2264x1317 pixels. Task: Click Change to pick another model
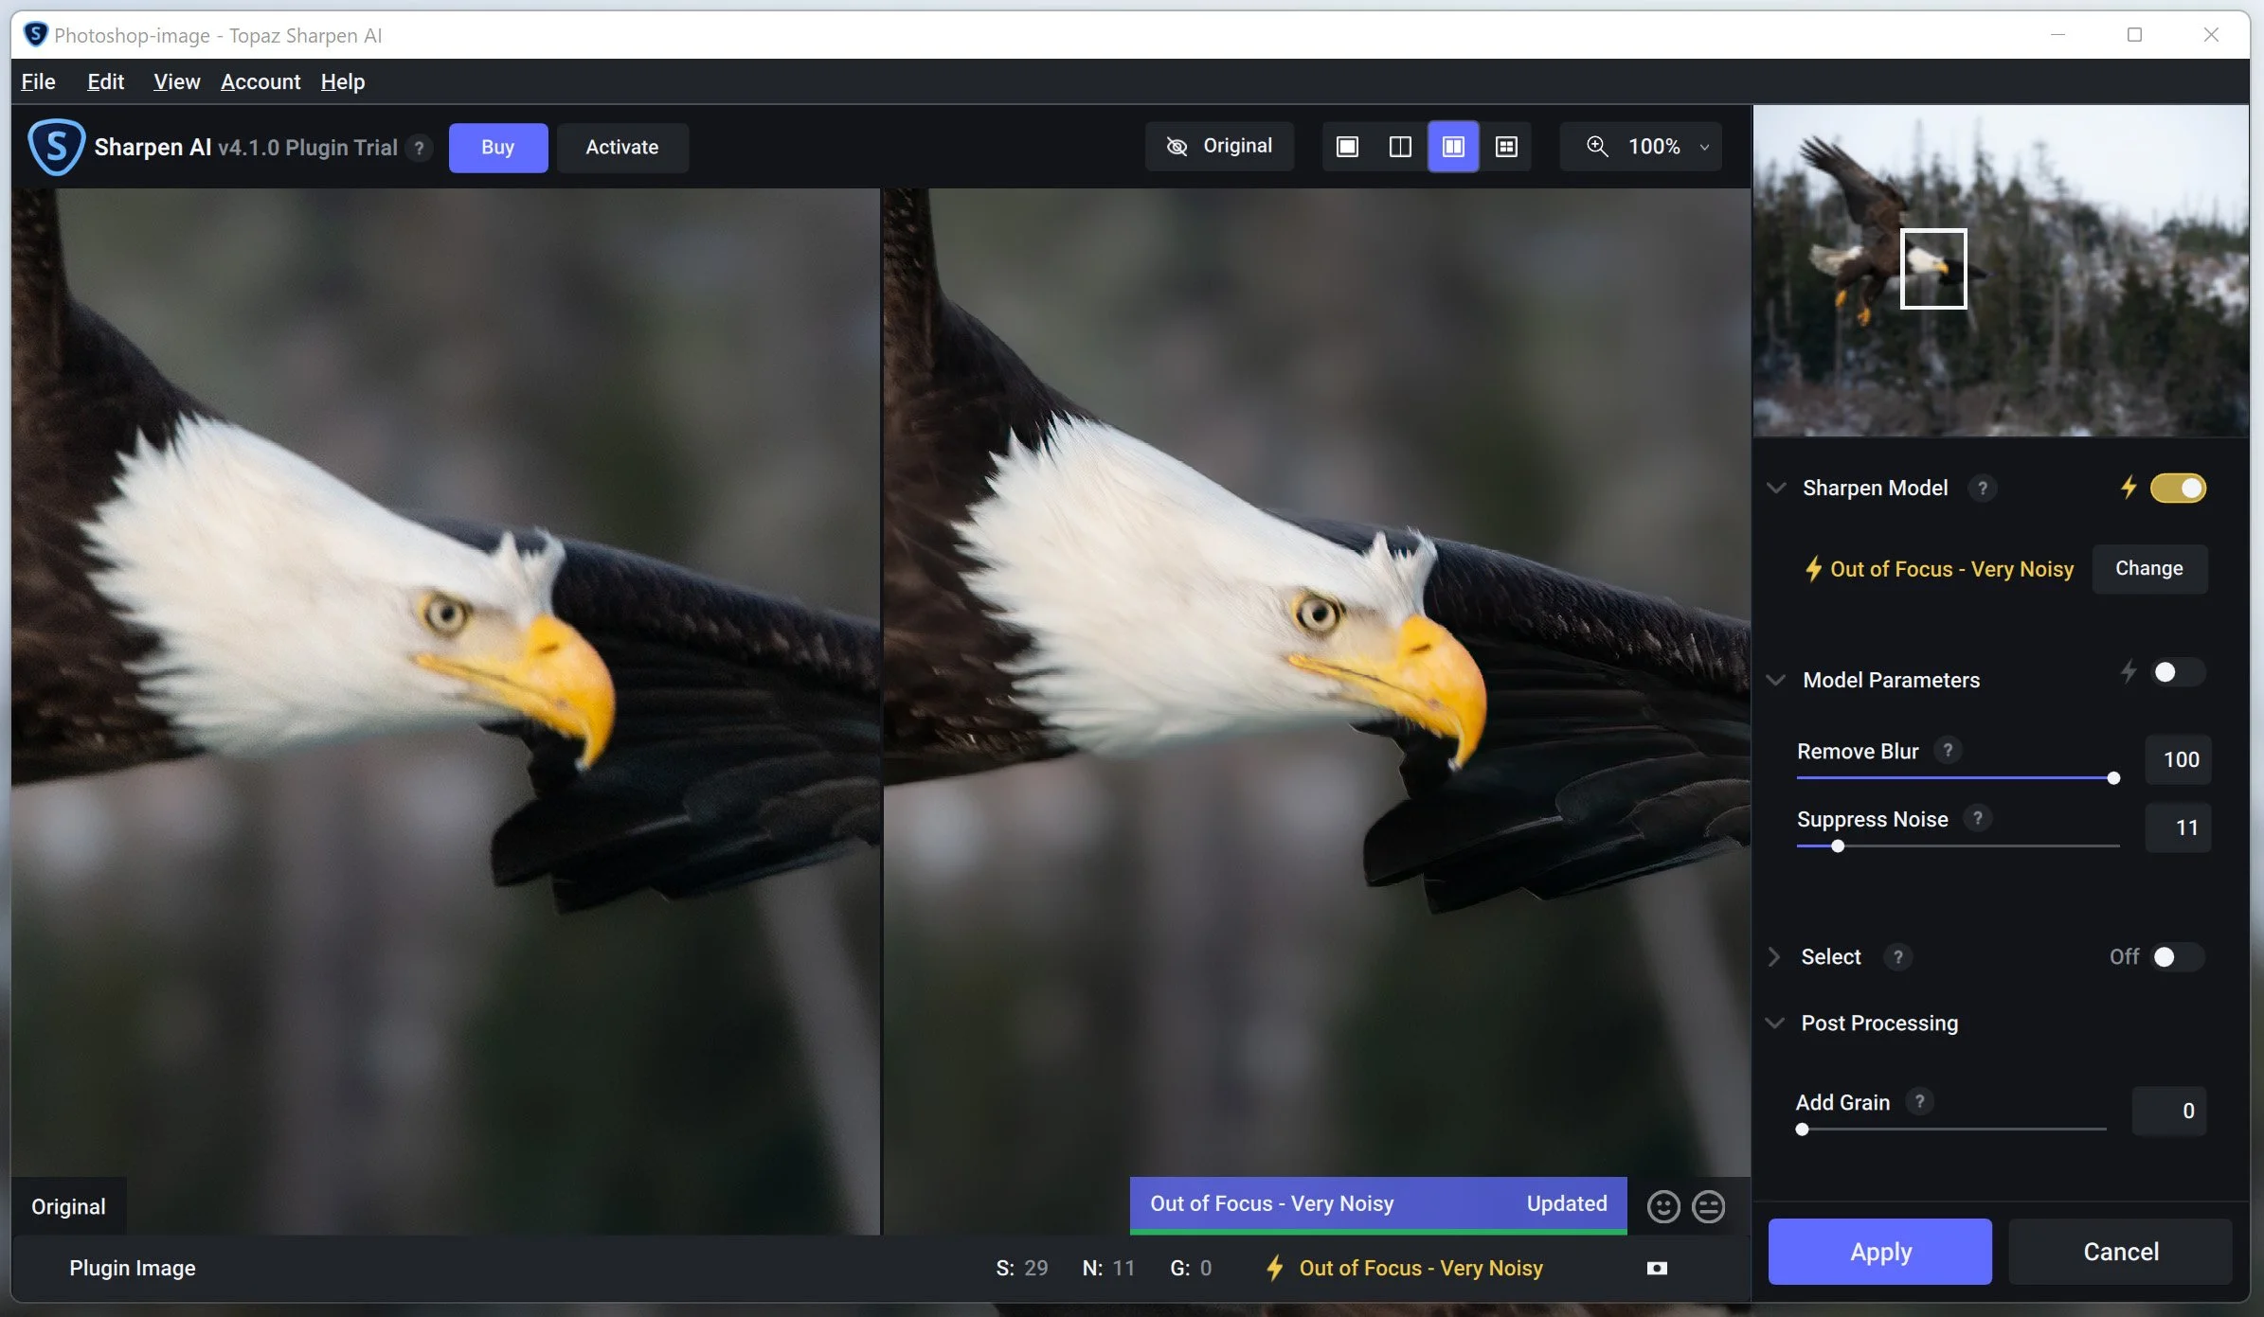2148,568
